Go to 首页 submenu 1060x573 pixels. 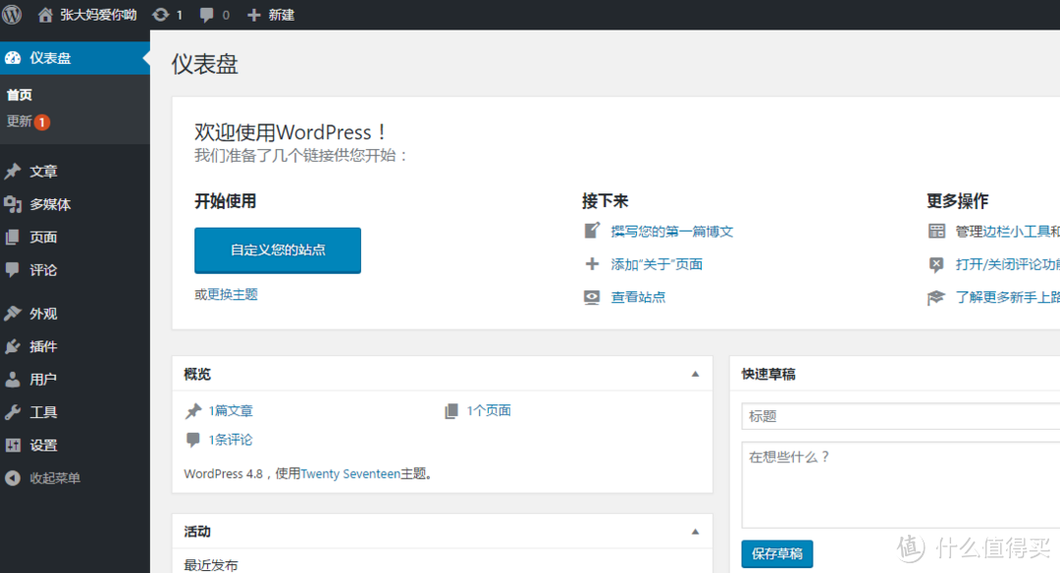(20, 95)
